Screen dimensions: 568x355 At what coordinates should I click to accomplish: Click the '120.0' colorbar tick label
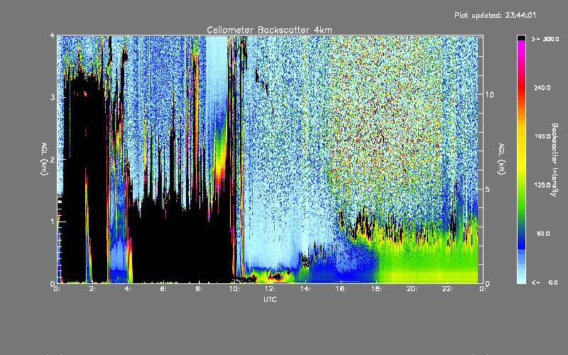[x=542, y=185]
